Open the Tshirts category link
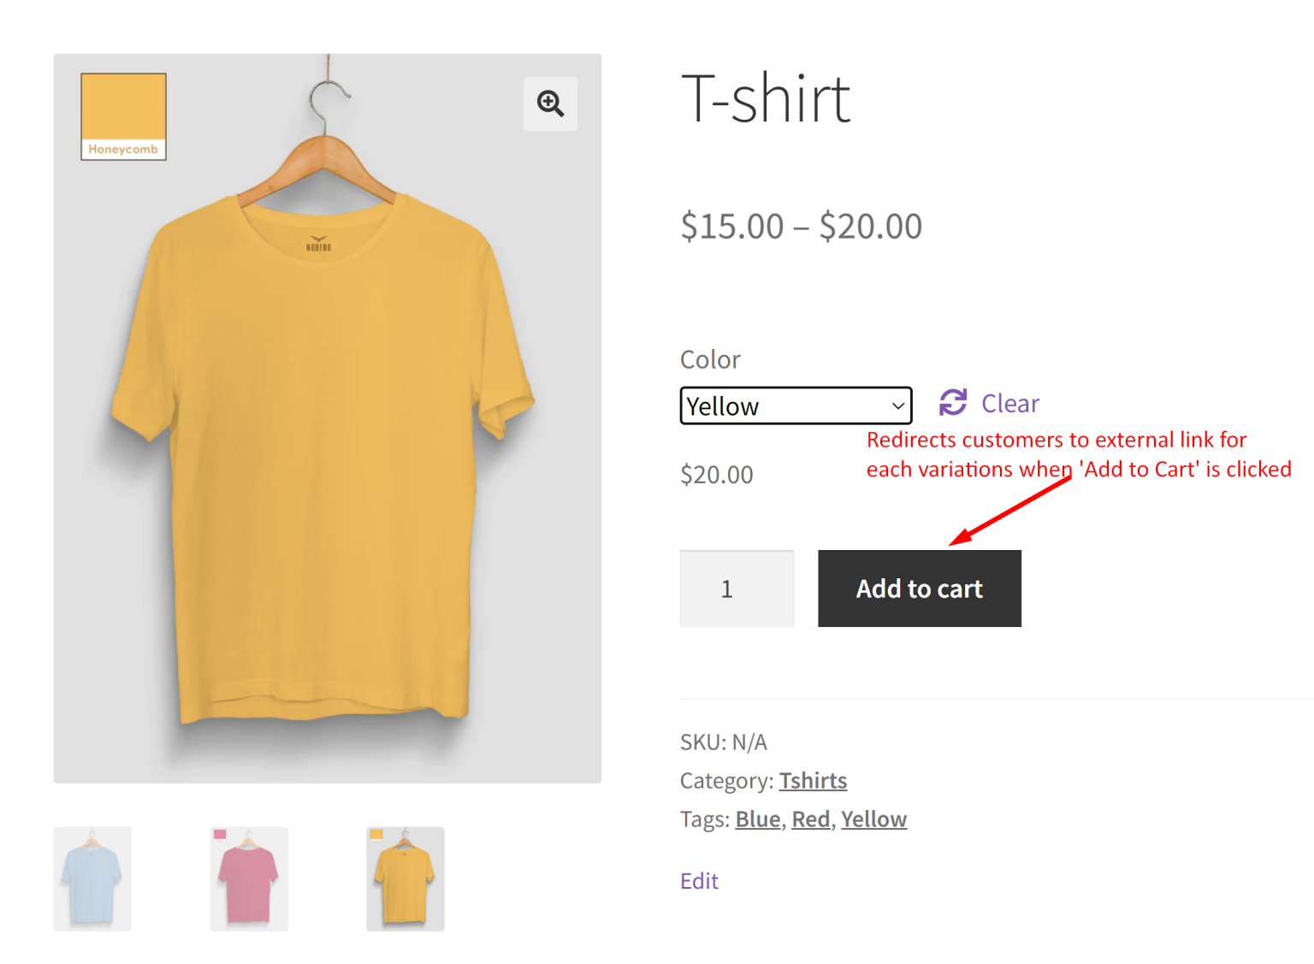The width and height of the screenshot is (1314, 964). click(x=813, y=780)
